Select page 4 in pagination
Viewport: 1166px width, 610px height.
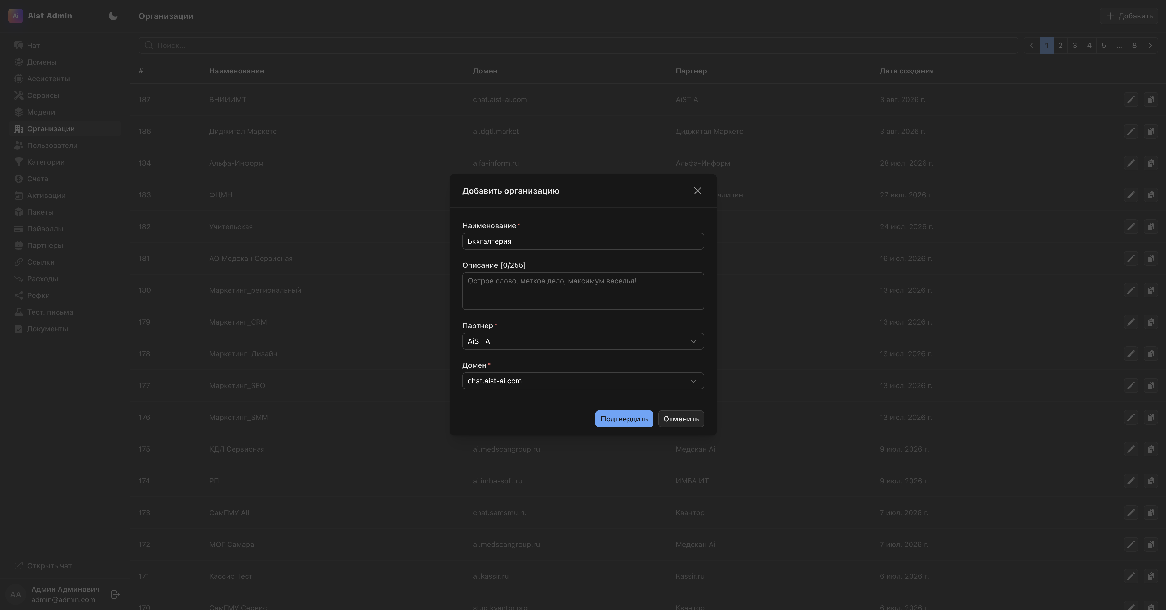[x=1089, y=45]
